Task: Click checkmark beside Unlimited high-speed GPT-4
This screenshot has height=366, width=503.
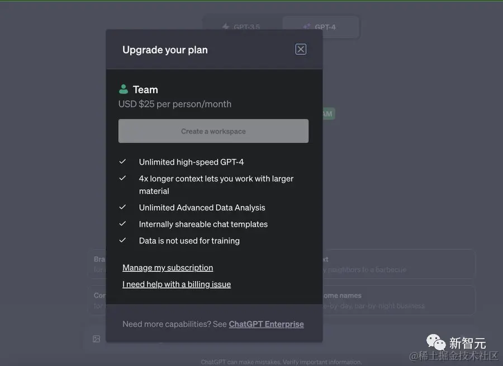Action: tap(122, 162)
